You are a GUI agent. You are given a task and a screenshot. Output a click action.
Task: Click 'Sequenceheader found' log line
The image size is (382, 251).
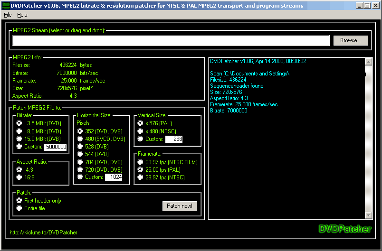(237, 86)
